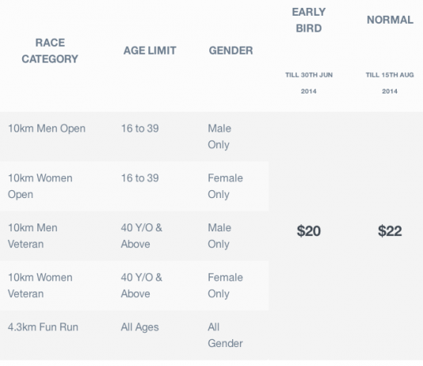Viewport: 423px width, 366px height.
Task: Click the $20 early bird price
Action: (309, 231)
